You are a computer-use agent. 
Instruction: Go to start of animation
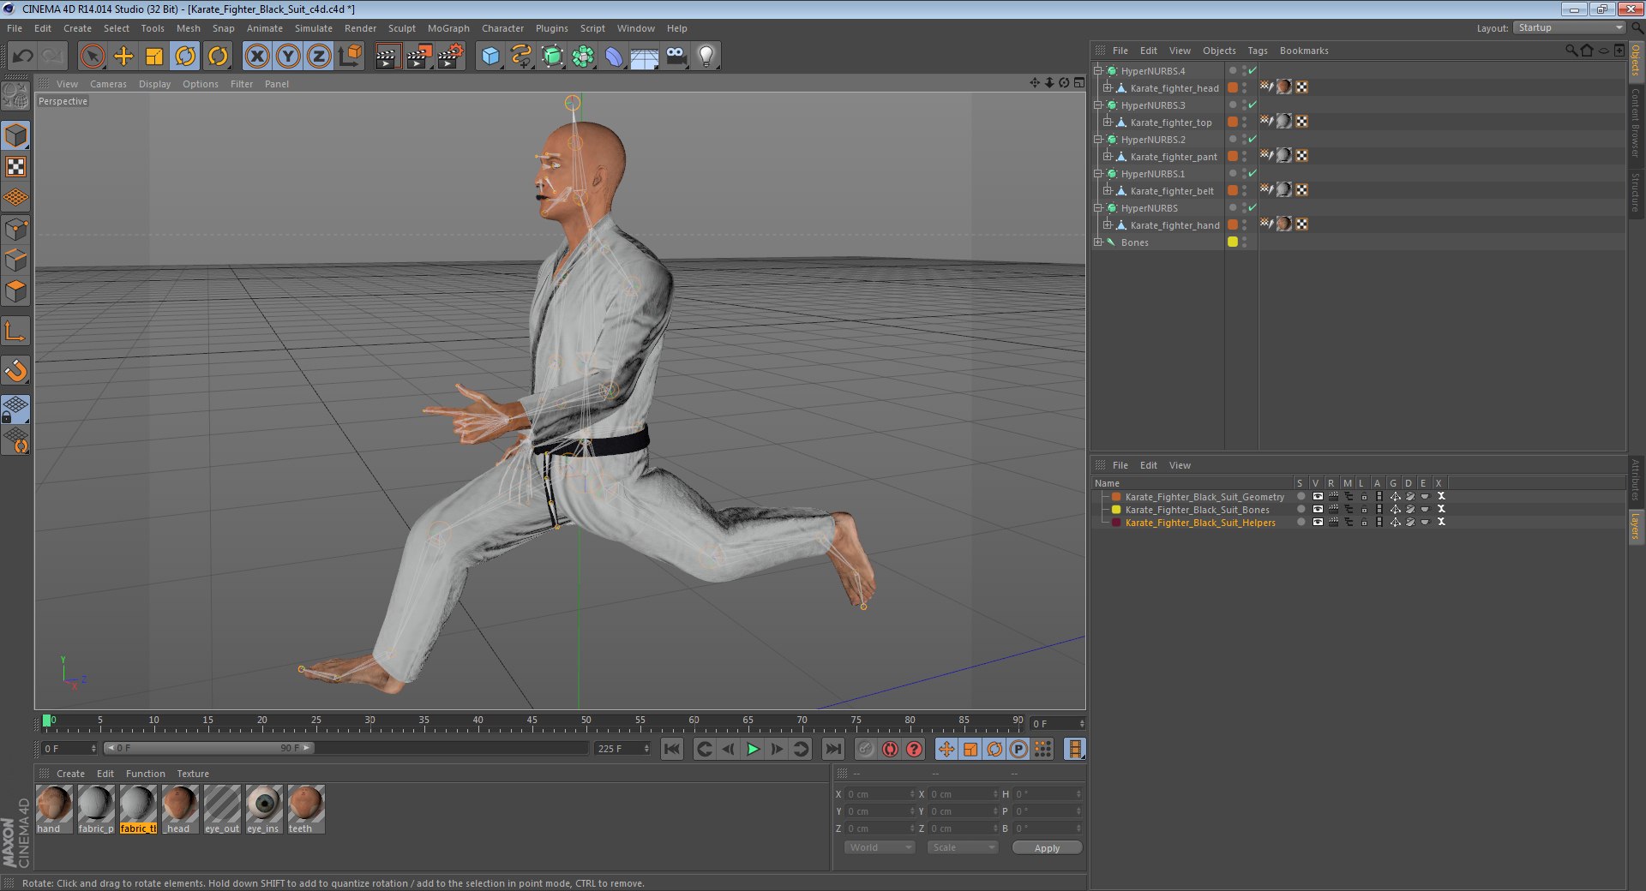(x=672, y=749)
